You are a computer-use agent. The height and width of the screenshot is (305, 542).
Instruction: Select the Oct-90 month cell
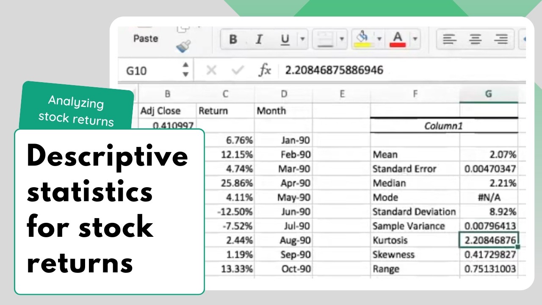coord(283,269)
